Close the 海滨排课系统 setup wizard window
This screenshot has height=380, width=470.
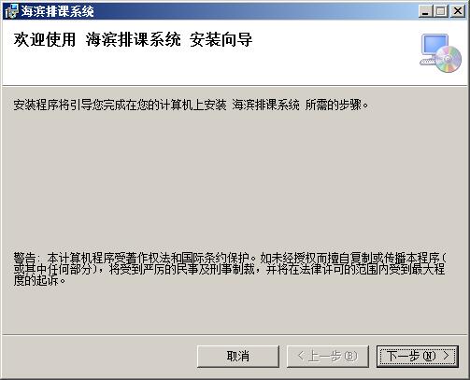coord(458,11)
